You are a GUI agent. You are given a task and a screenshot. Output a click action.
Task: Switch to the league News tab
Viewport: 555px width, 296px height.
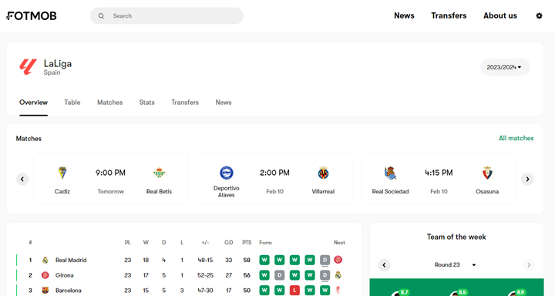coord(224,103)
